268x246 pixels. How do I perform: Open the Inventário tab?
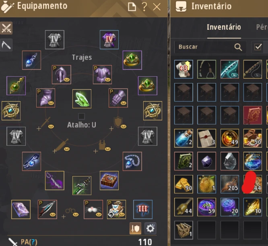click(x=224, y=27)
